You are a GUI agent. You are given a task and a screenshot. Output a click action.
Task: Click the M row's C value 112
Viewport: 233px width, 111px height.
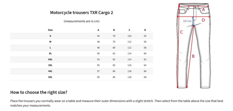(x=129, y=42)
